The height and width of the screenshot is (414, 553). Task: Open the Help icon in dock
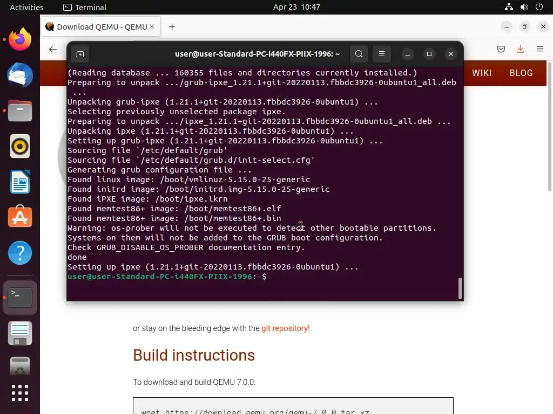click(x=20, y=253)
